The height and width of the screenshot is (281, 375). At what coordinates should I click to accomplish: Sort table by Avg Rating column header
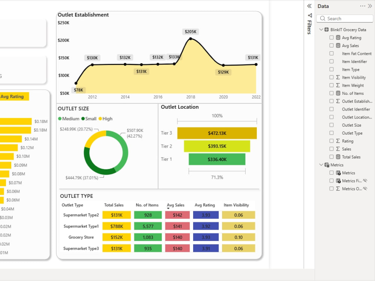tap(205, 205)
